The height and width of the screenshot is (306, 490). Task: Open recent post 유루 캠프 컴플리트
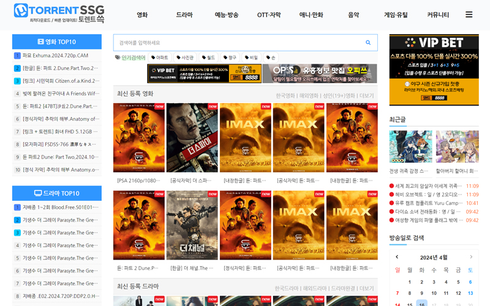tap(429, 203)
